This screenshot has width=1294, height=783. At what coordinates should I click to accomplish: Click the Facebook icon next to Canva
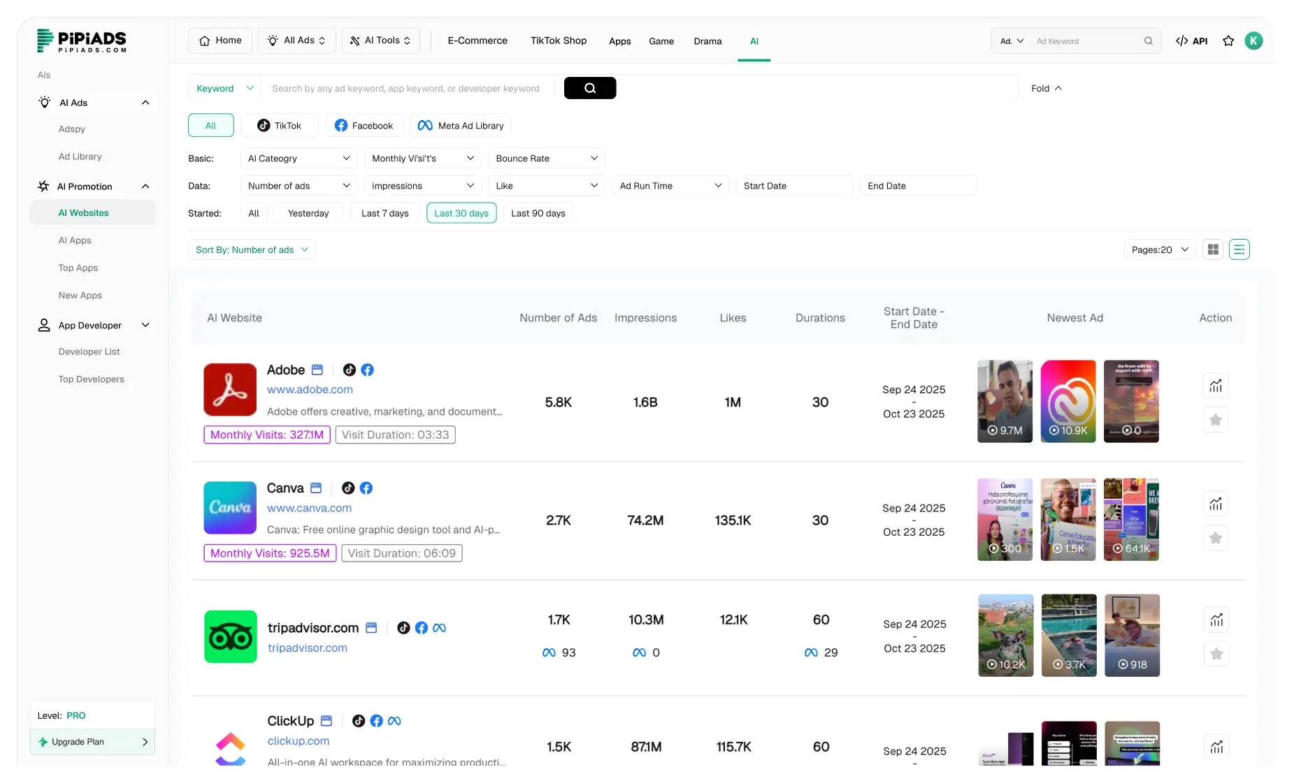point(366,488)
